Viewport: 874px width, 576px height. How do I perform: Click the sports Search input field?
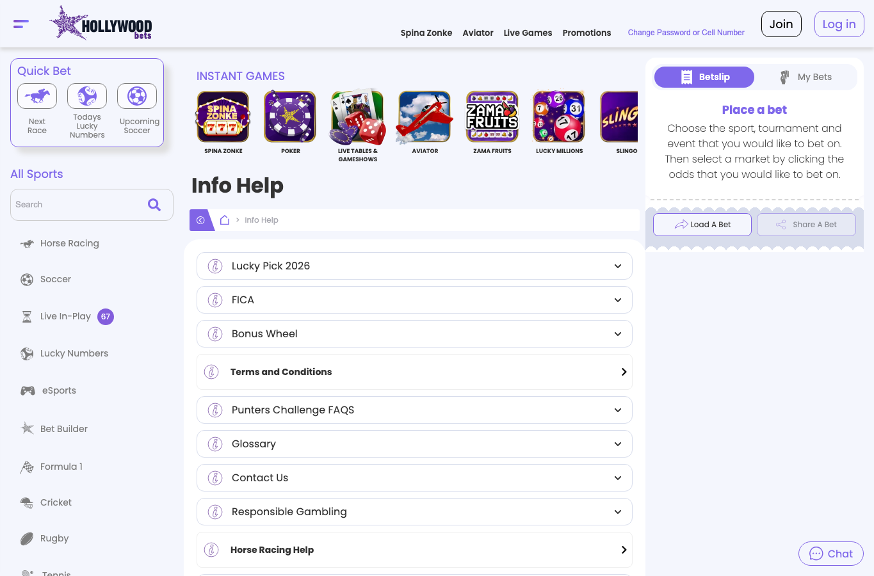92,205
